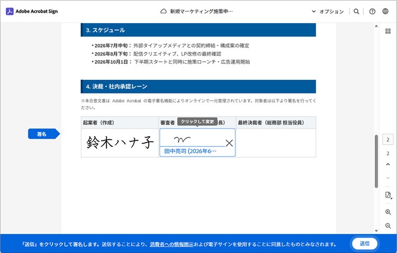Go to next page with down chevron
The height and width of the screenshot is (253, 397).
coord(388,178)
